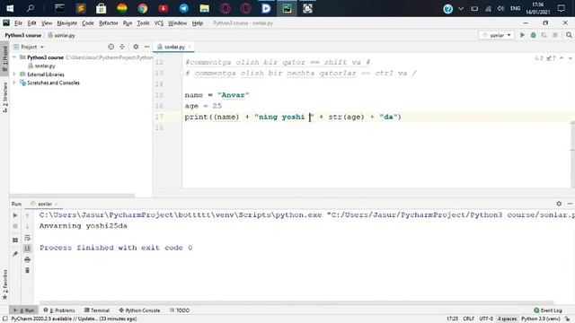Open the Refactor menu
The width and height of the screenshot is (575, 323).
109,23
